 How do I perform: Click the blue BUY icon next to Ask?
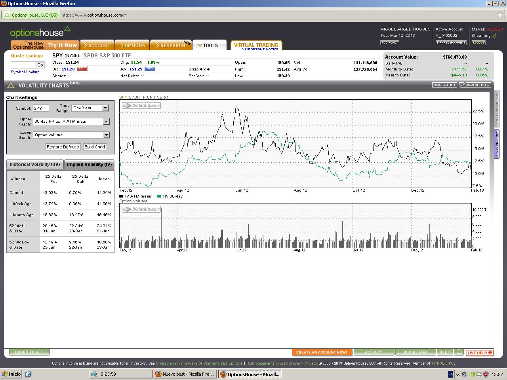tap(150, 69)
